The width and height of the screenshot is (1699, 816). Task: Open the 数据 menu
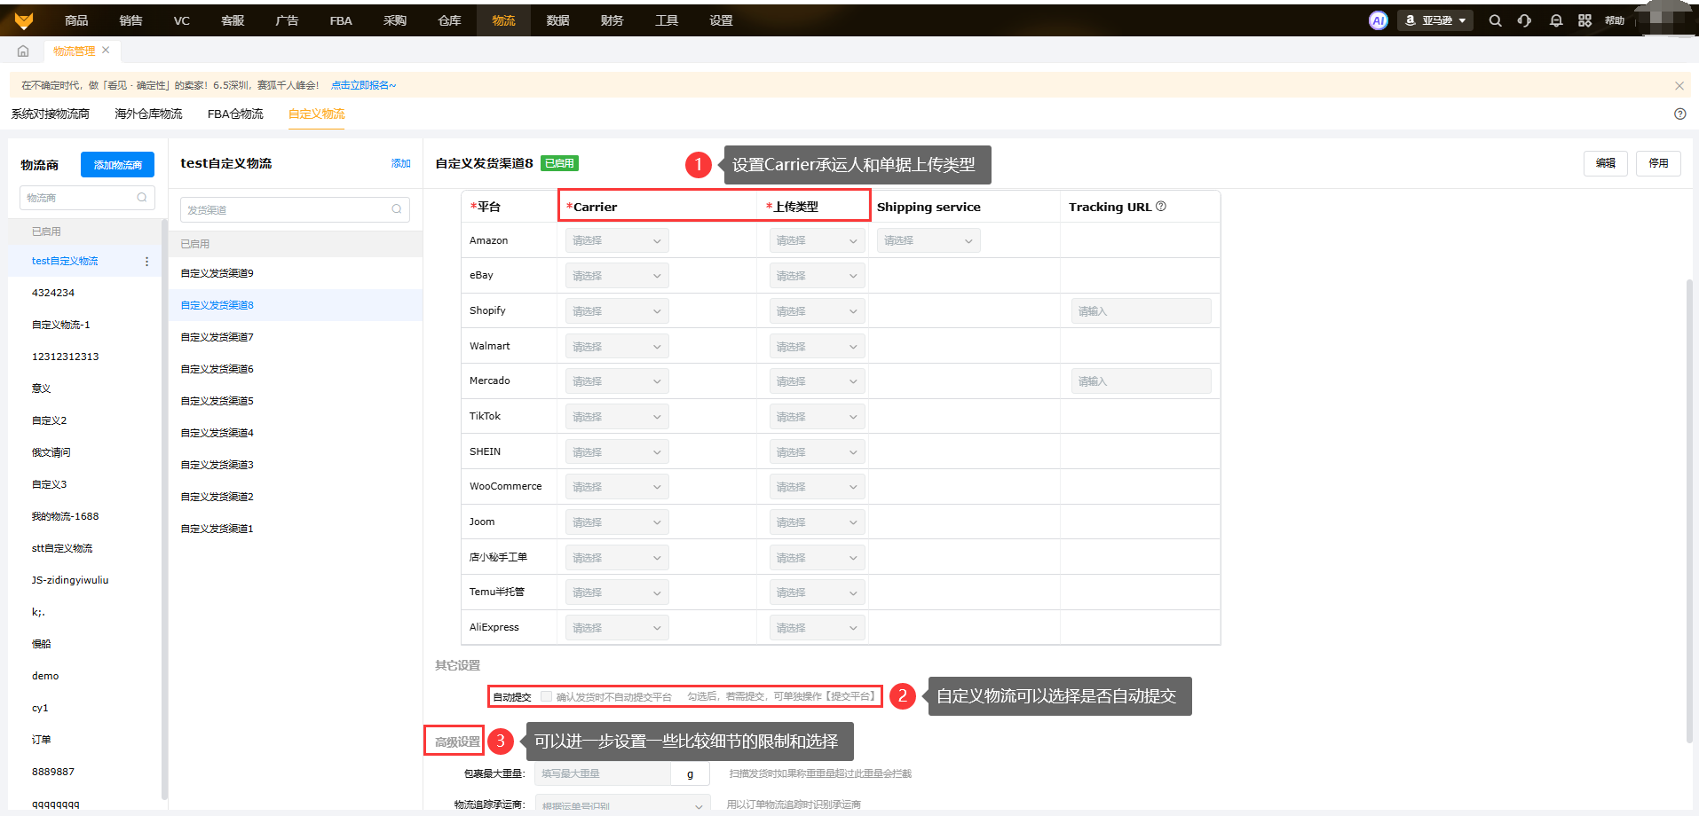[557, 20]
